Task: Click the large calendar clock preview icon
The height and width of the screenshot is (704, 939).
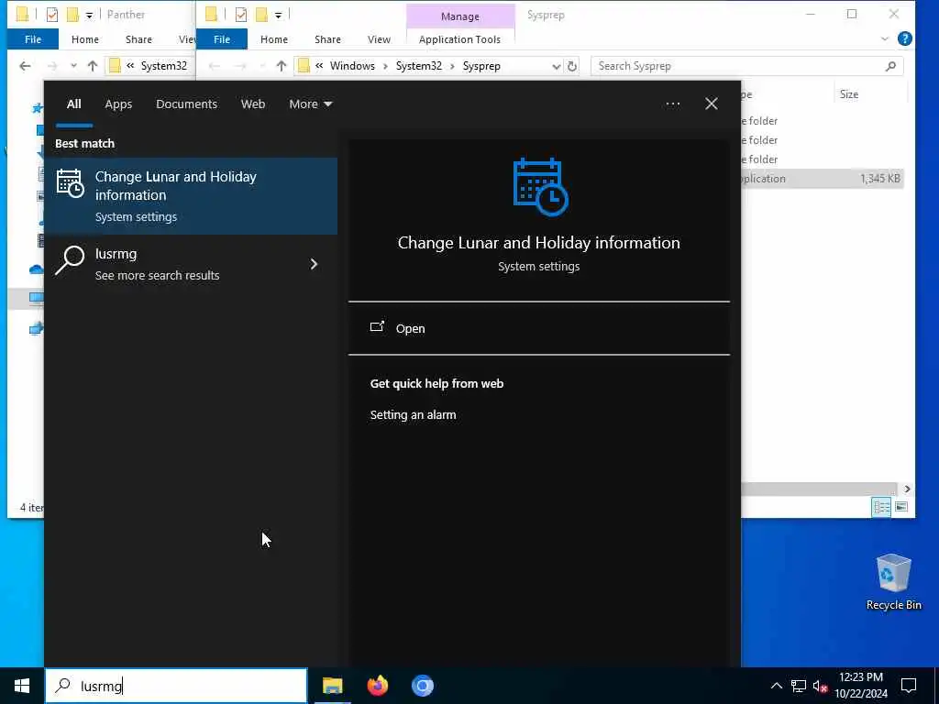Action: 539,187
